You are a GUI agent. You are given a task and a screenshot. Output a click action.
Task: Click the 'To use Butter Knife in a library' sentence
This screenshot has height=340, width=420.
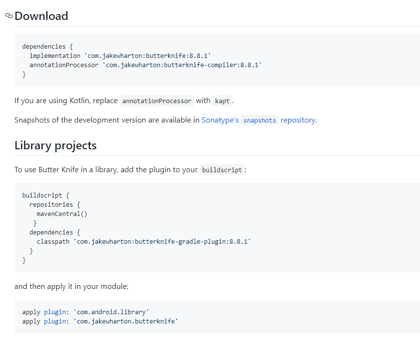point(106,170)
